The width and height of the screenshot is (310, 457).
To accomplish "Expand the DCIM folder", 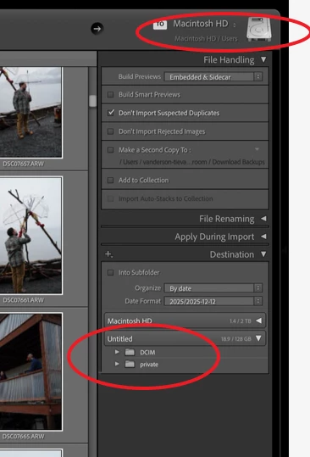I will coord(117,352).
